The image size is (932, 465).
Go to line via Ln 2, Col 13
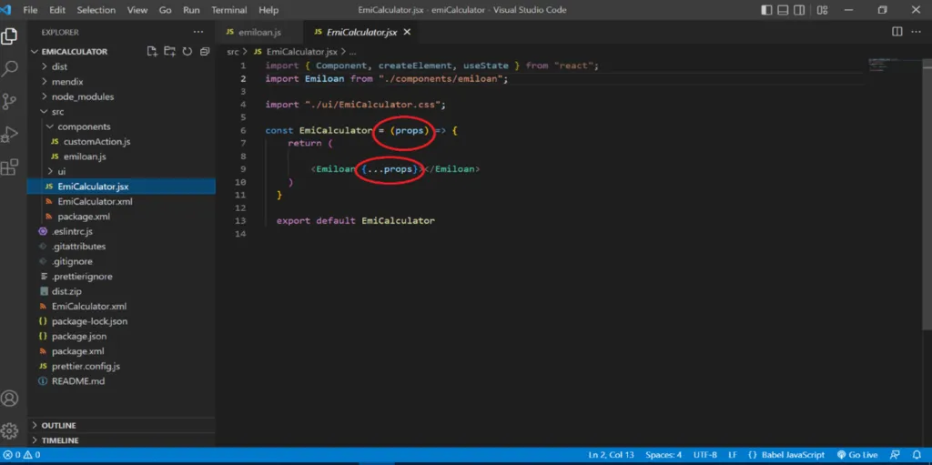pos(611,455)
